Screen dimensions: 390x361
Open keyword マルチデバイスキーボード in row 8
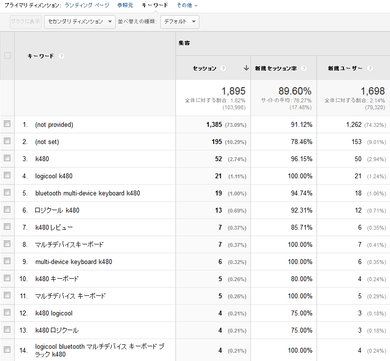pyautogui.click(x=69, y=244)
